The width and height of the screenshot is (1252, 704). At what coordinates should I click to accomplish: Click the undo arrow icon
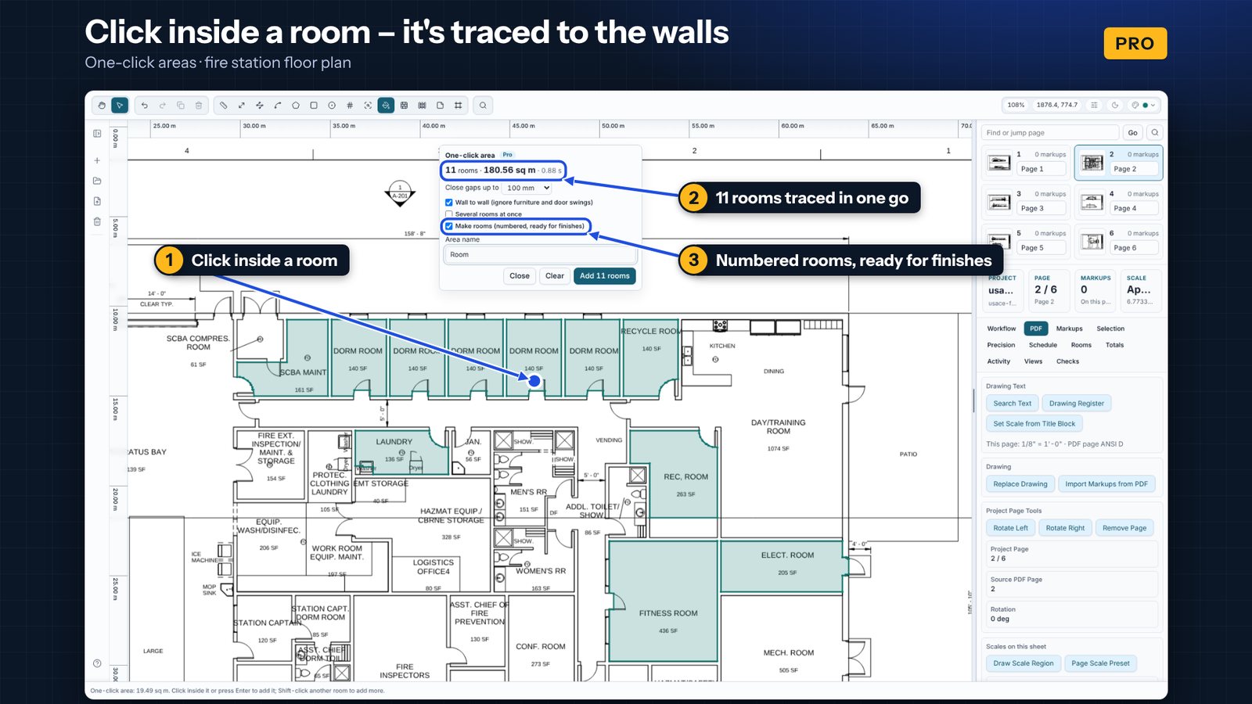coord(145,106)
